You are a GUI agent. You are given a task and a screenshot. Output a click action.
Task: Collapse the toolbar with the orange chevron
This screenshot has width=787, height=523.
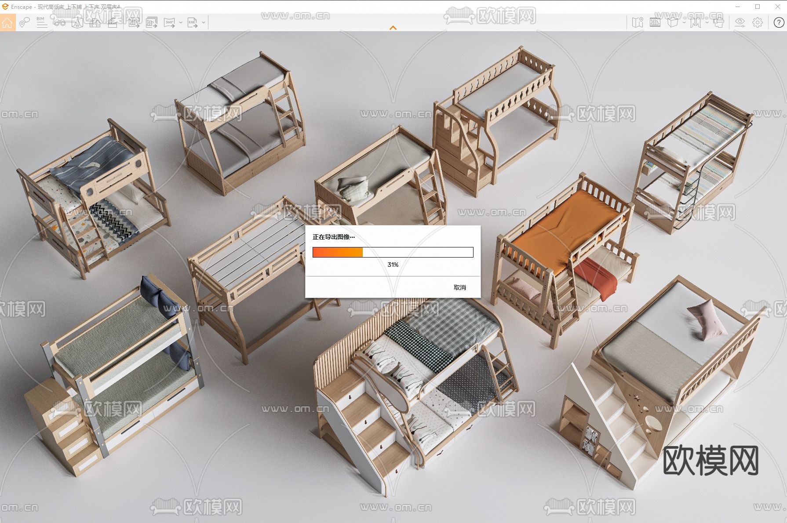coord(393,28)
